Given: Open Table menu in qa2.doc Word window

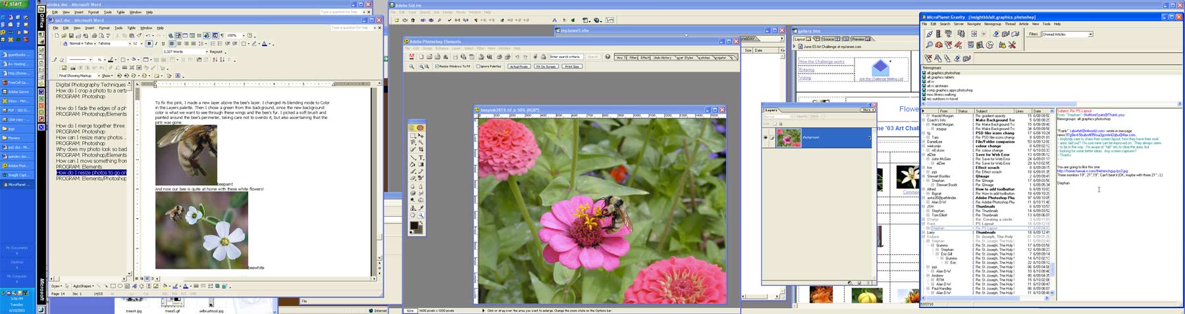Looking at the screenshot, I should pos(132,28).
